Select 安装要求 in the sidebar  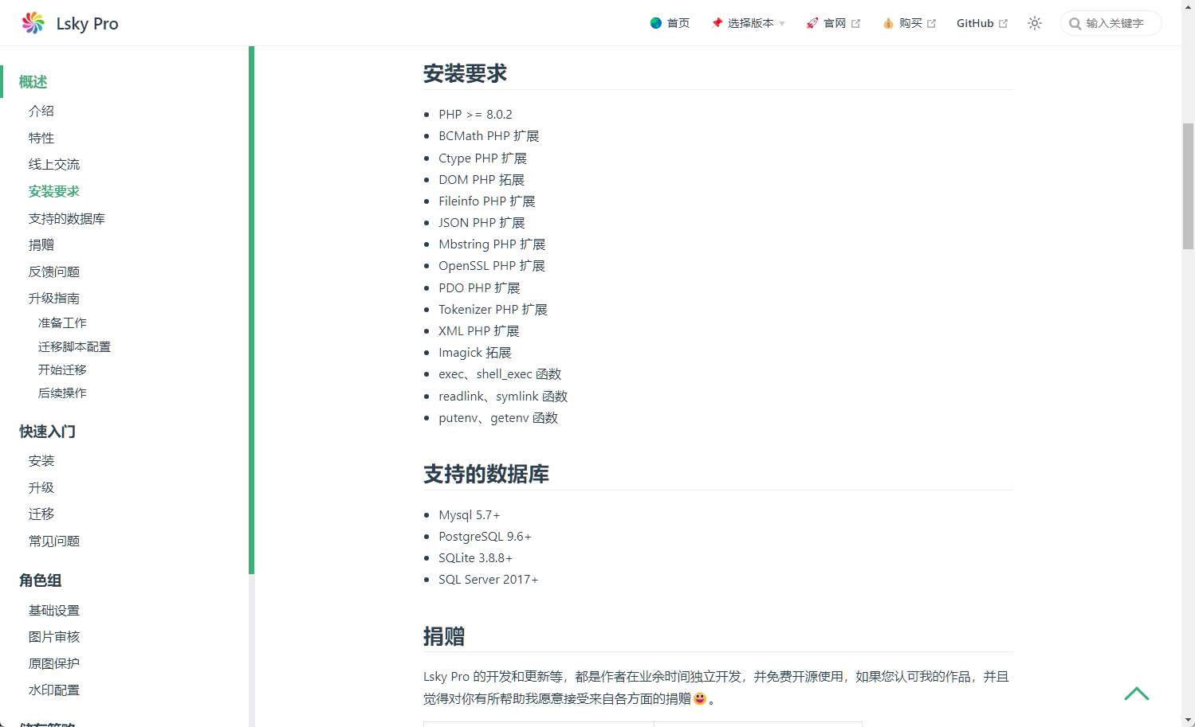click(x=54, y=191)
